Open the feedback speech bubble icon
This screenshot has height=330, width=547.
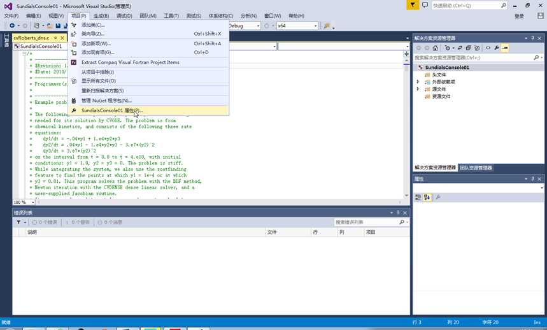tap(425, 5)
